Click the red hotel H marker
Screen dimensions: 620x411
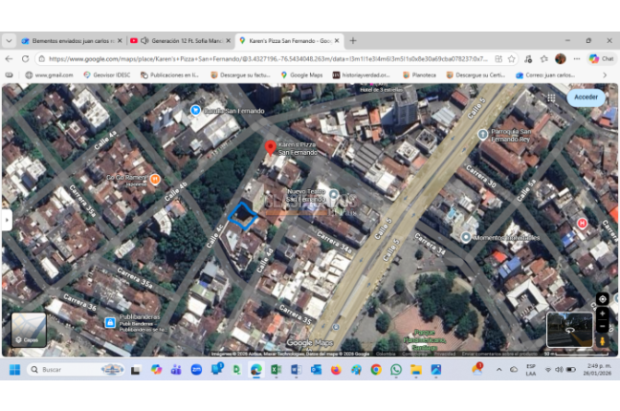[x=582, y=224]
